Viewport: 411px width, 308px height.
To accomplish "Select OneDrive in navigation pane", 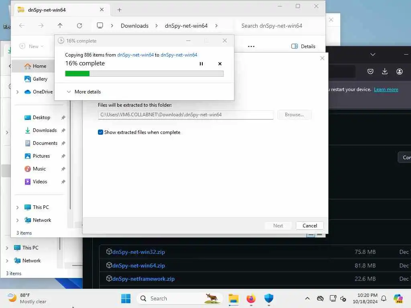I will click(39, 92).
